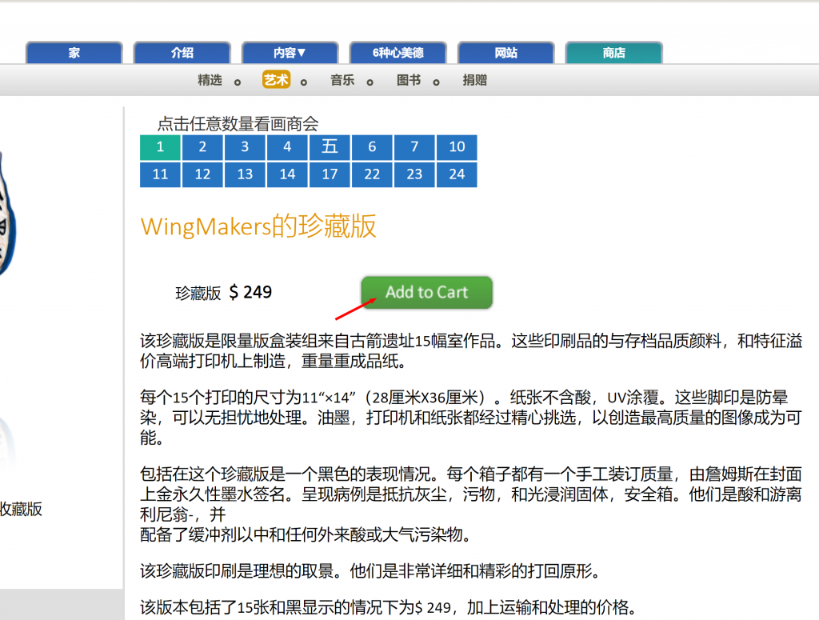View chamber painting number 14
The height and width of the screenshot is (620, 819).
[287, 174]
